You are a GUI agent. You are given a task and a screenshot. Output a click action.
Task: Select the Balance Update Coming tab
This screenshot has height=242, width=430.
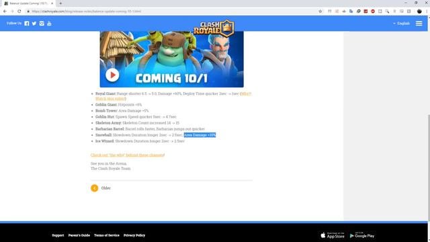click(29, 3)
